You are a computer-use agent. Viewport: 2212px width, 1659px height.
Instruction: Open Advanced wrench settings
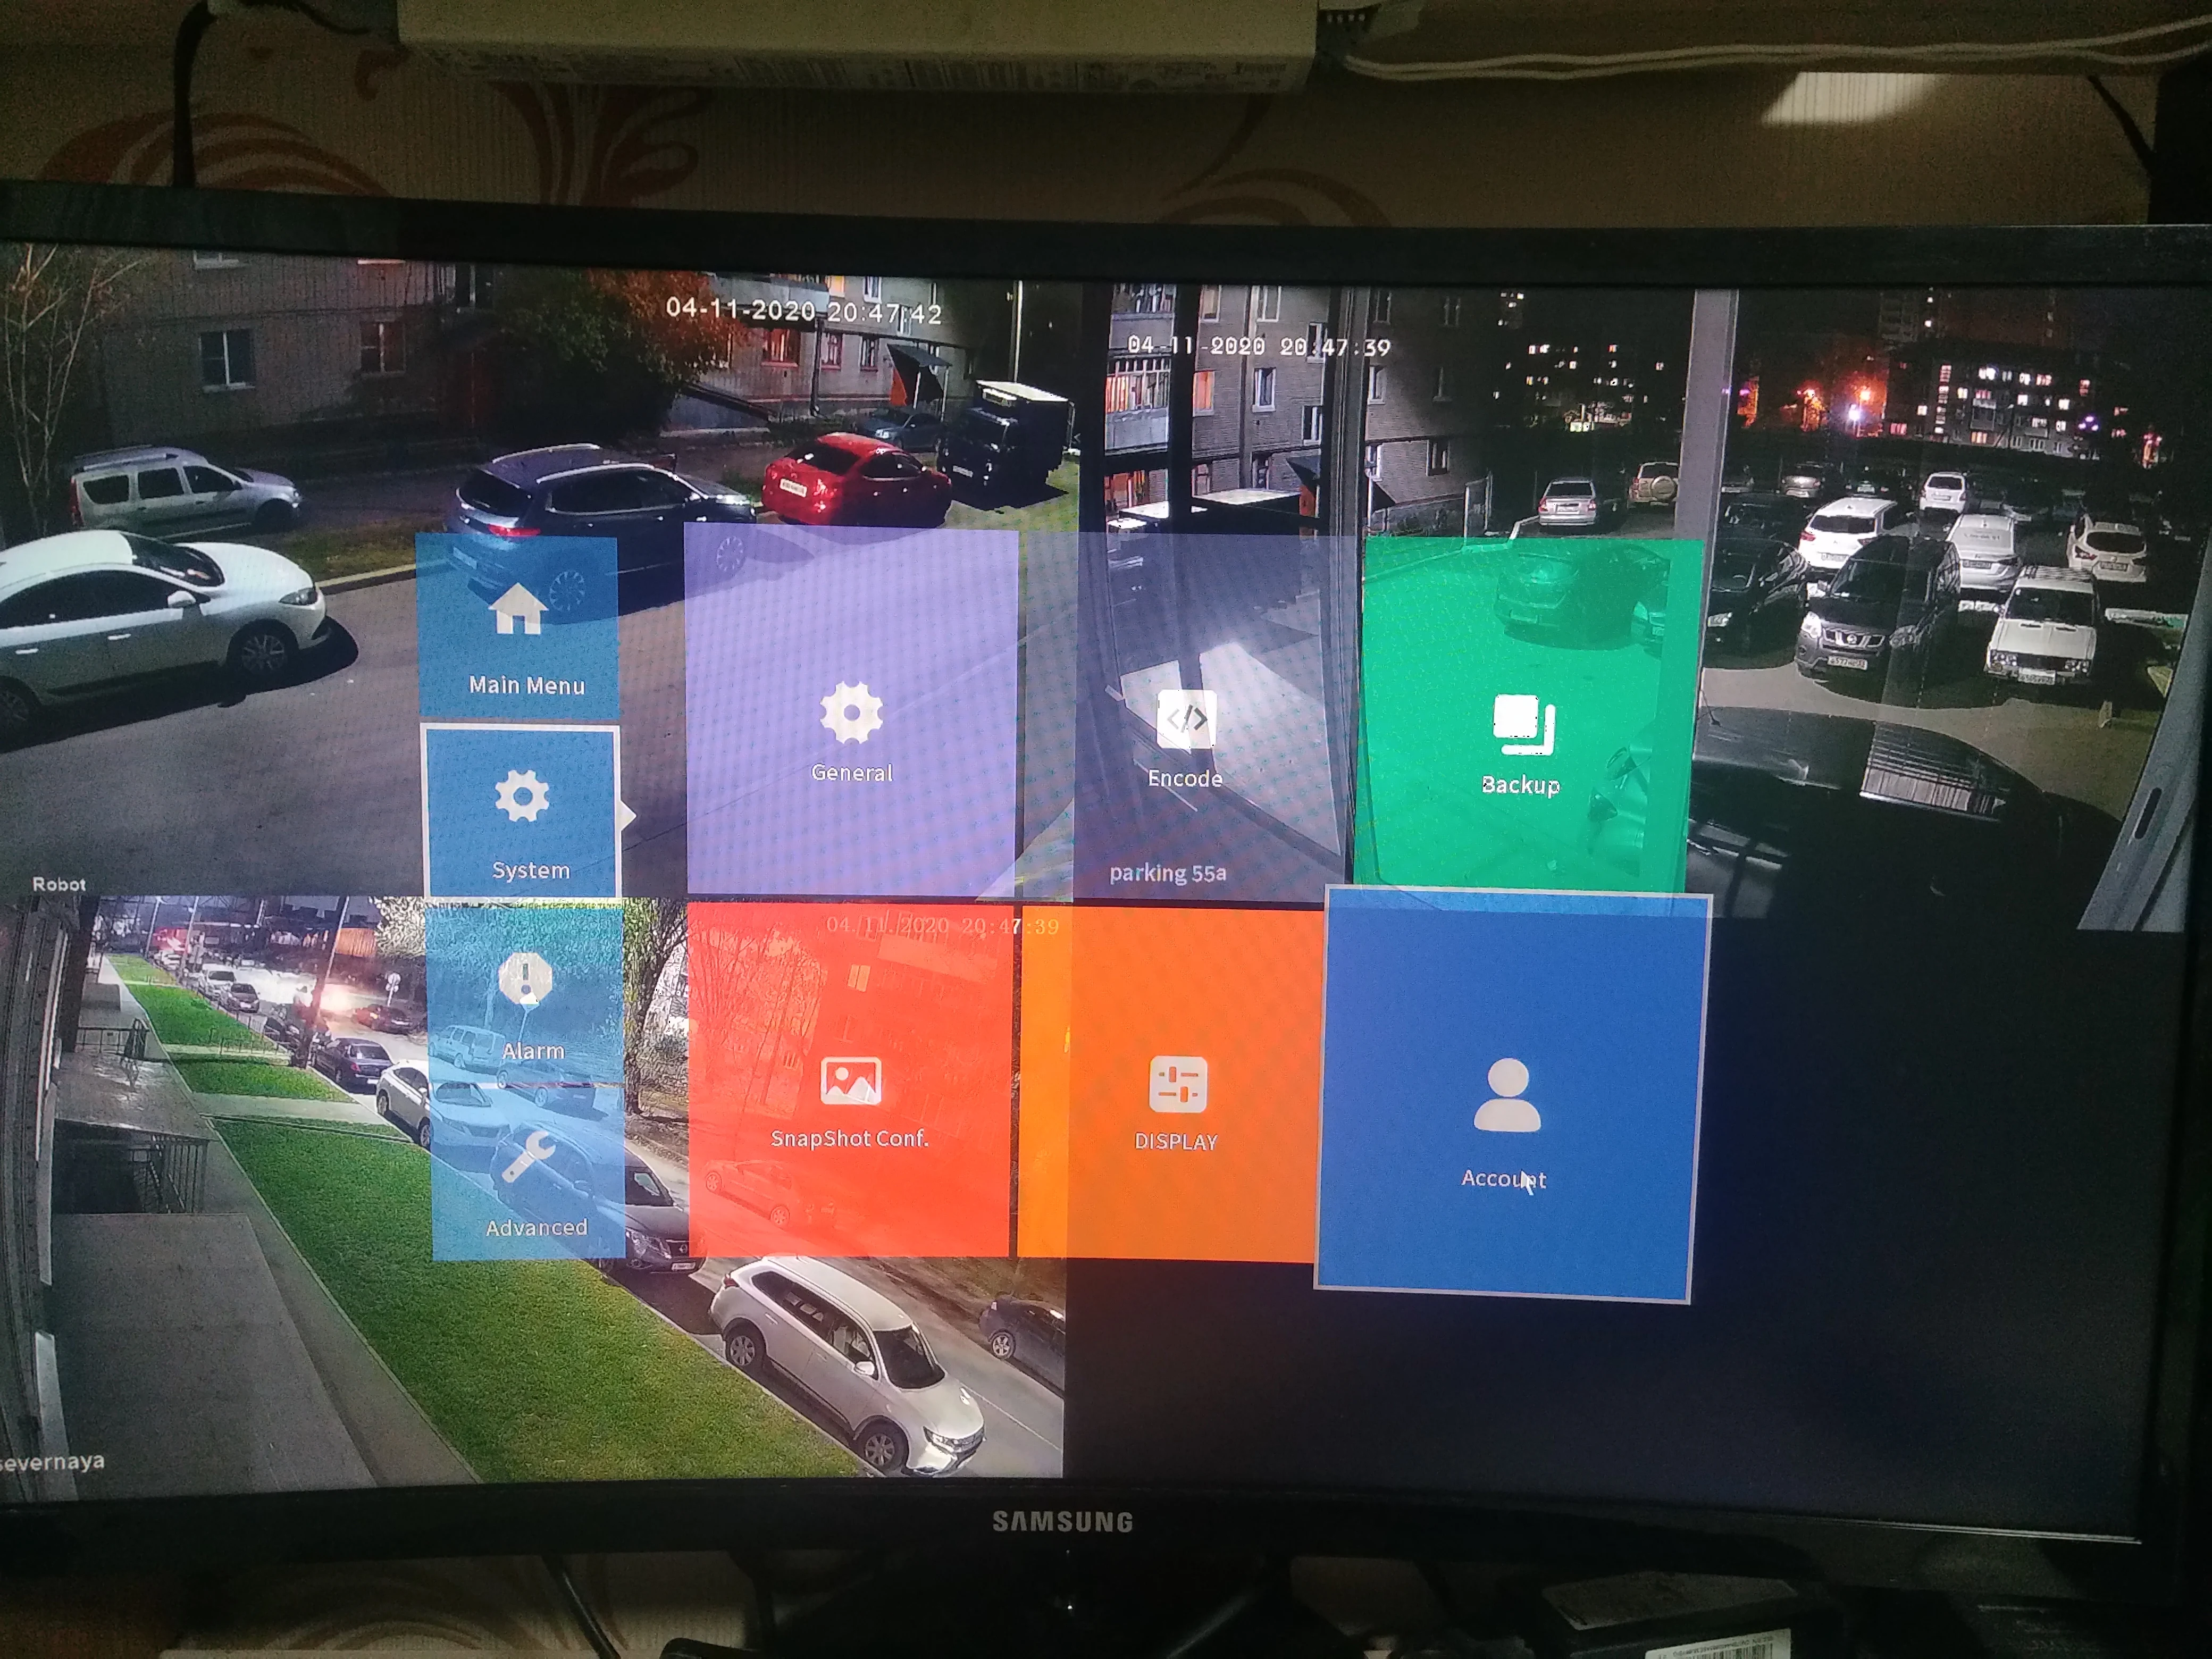click(528, 1157)
